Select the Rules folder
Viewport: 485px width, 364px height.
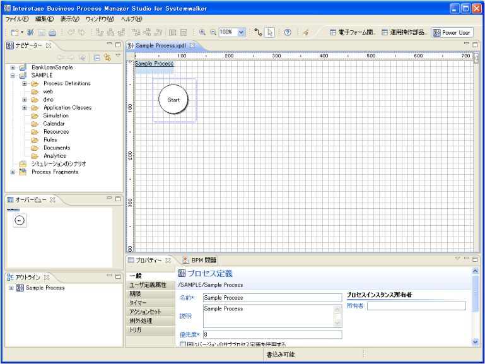[x=50, y=140]
